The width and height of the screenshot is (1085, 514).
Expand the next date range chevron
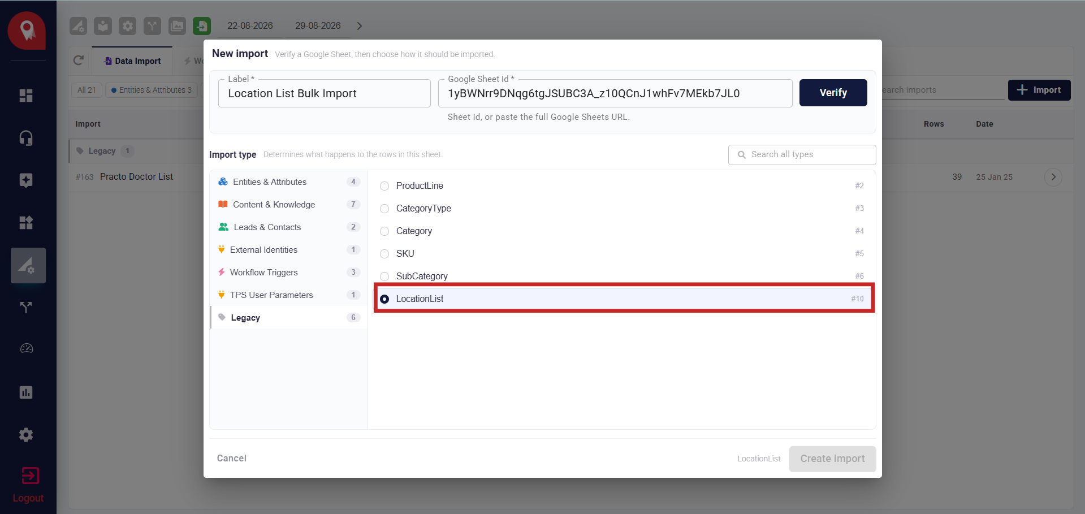tap(360, 26)
